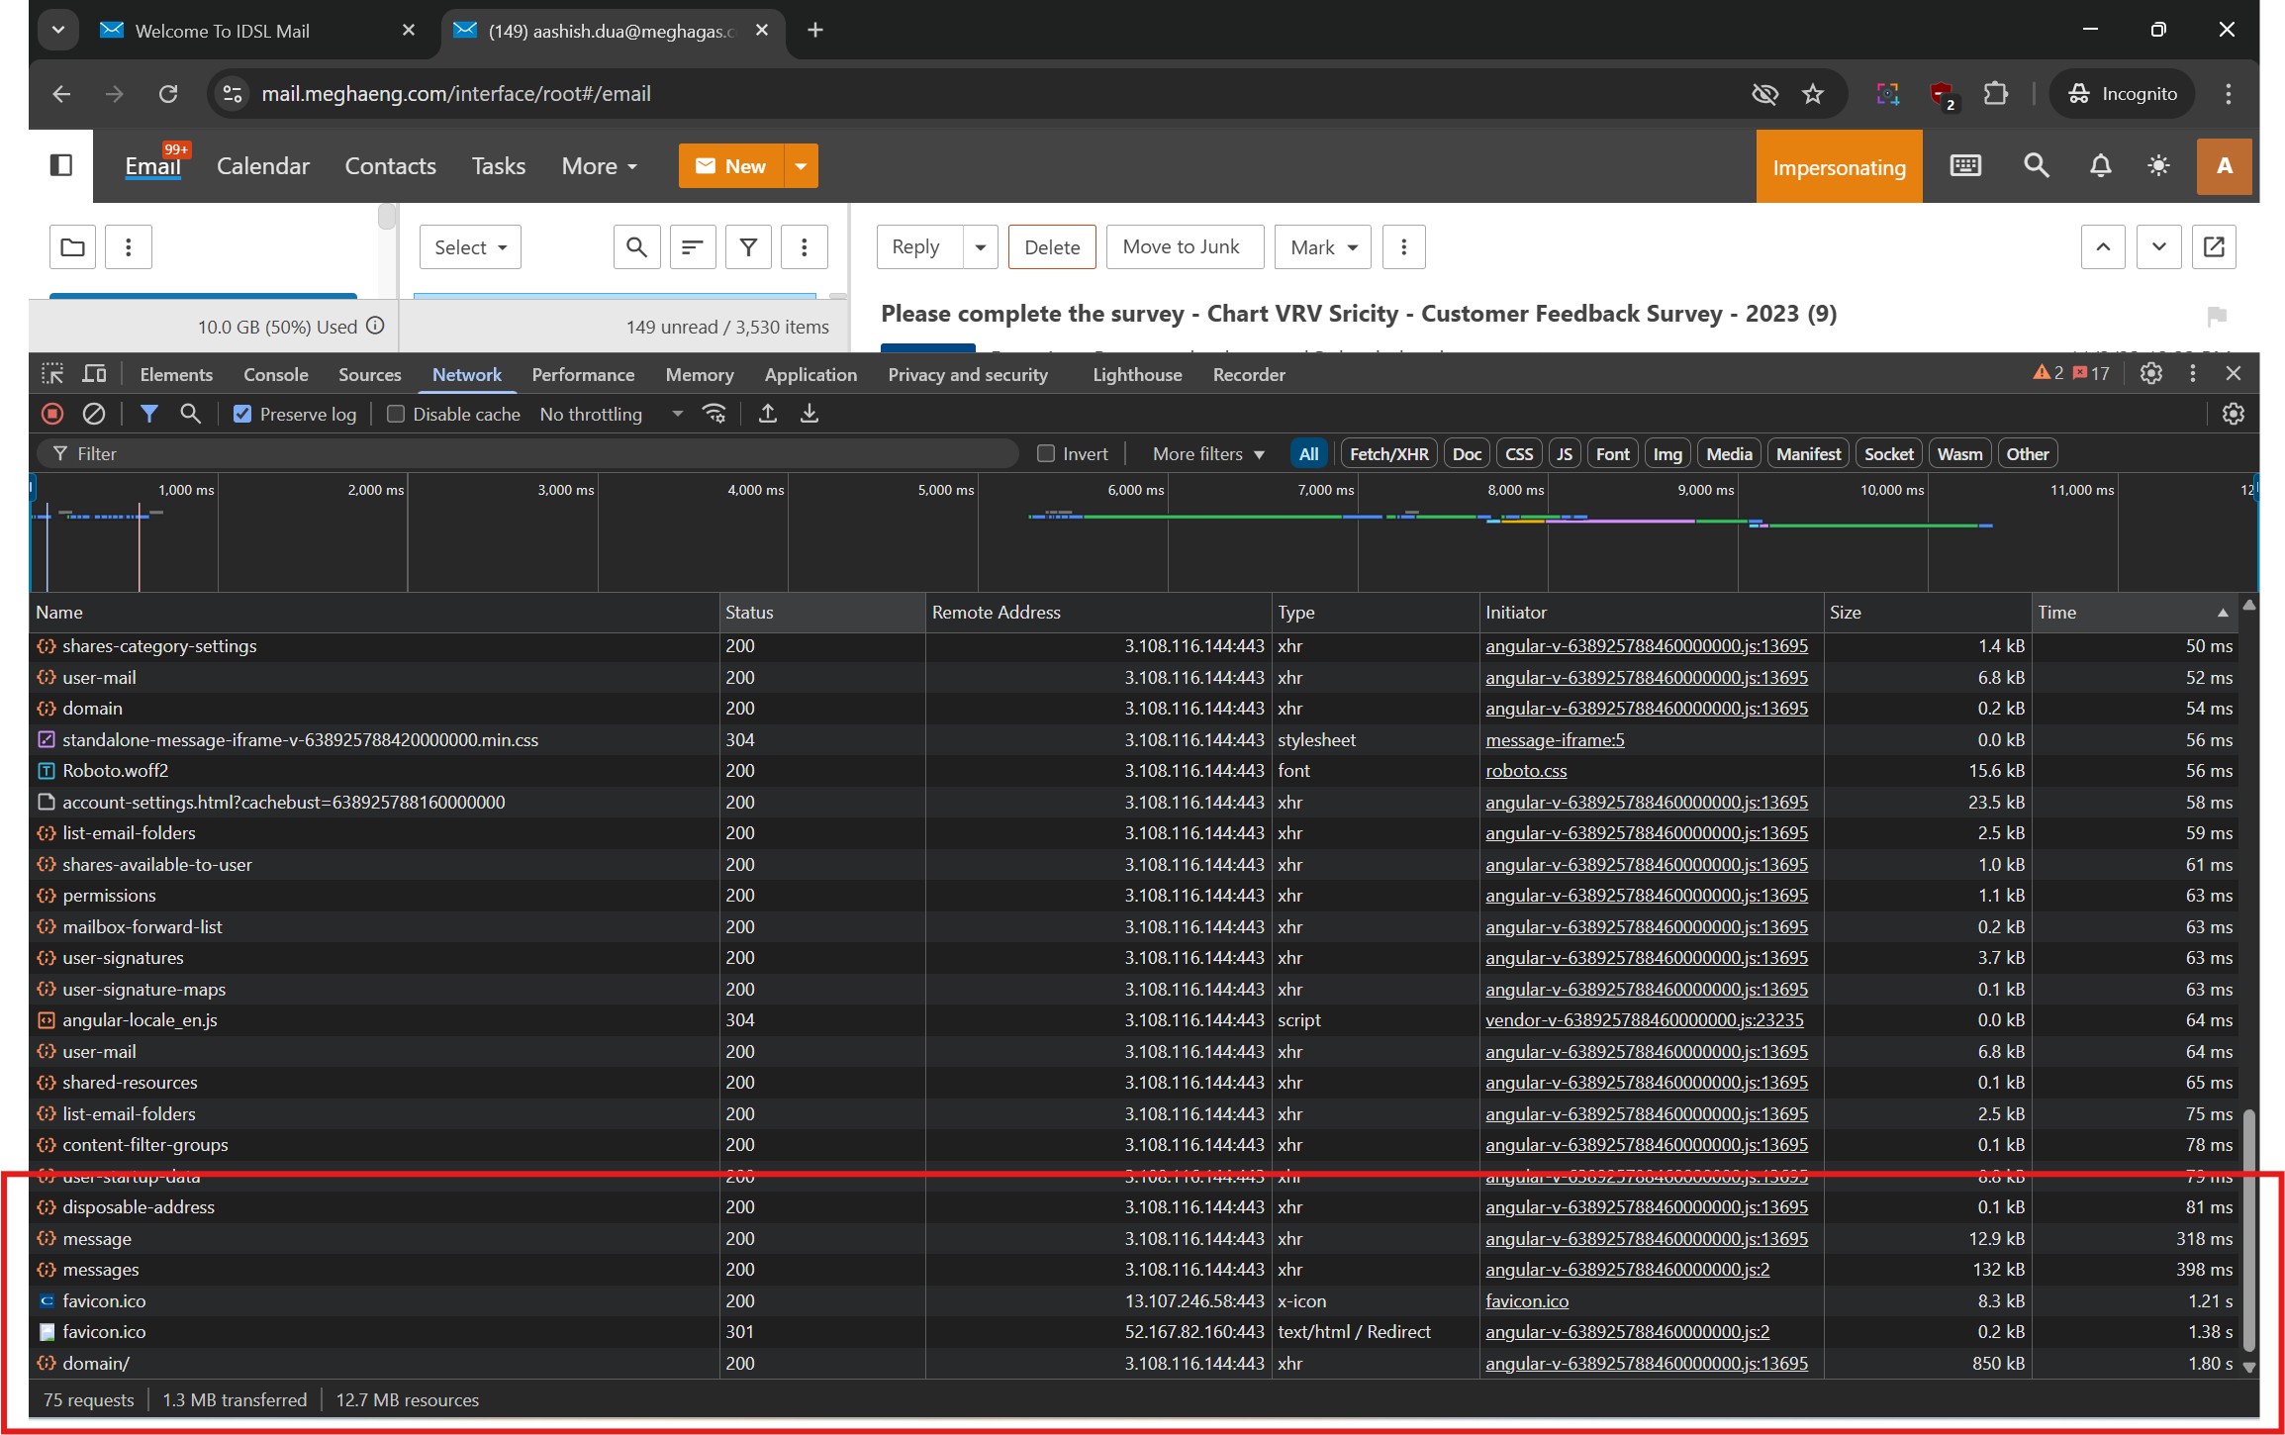
Task: Open network conditions wifi icon
Action: pos(714,414)
